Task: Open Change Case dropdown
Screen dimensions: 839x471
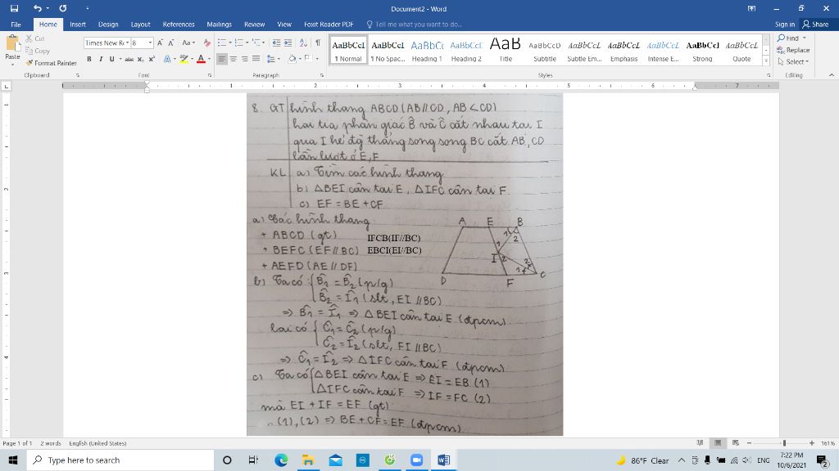Action: coord(188,43)
